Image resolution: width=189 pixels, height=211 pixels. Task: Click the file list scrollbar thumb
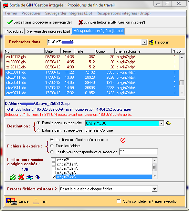pyautogui.click(x=182, y=83)
